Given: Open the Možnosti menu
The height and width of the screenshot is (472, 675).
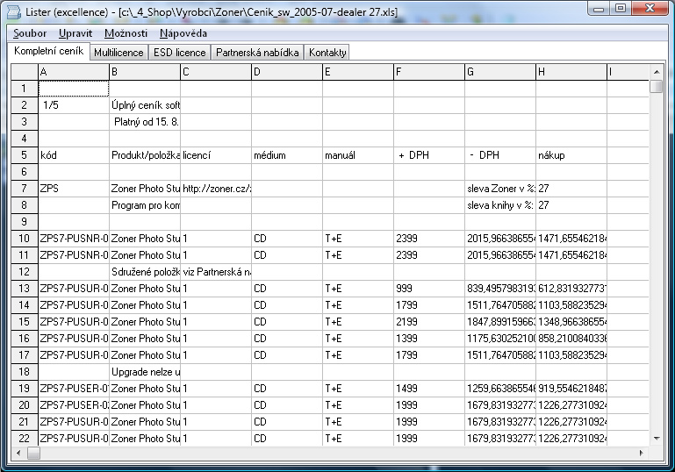Looking at the screenshot, I should point(126,33).
